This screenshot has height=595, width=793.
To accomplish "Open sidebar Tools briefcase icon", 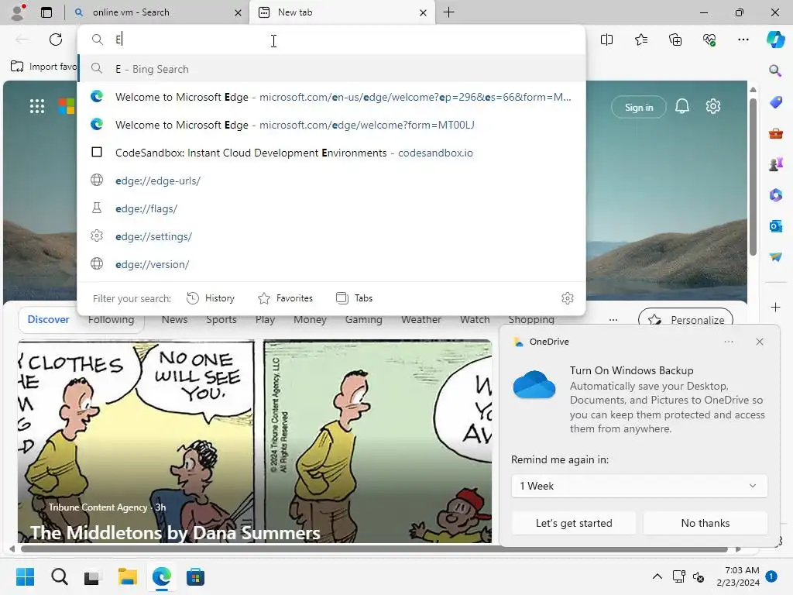I will (775, 133).
